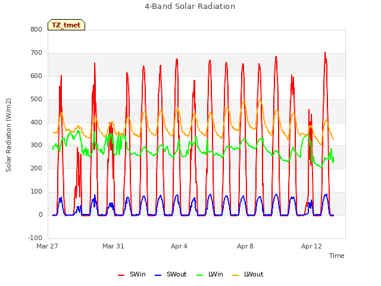Viewport: 381px width, 286px height.
Task: Click the highest SWin peak near Apr 13
Action: 325,53
